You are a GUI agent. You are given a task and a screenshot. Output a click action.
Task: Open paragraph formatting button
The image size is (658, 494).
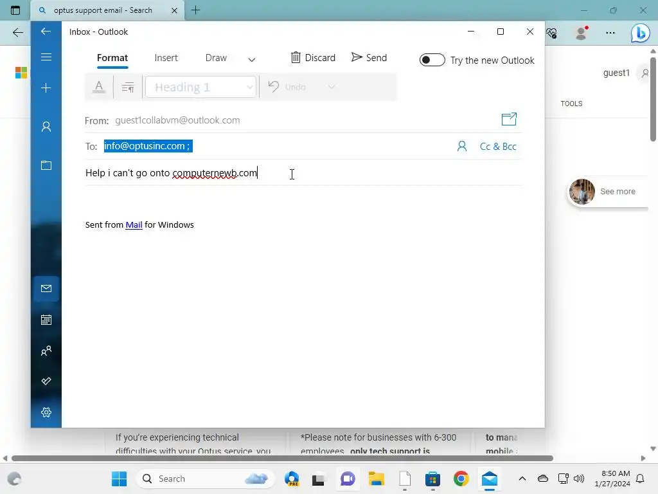pos(128,87)
